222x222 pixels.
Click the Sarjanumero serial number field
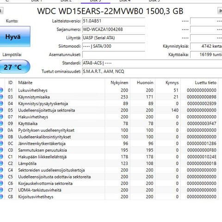coord(114,30)
